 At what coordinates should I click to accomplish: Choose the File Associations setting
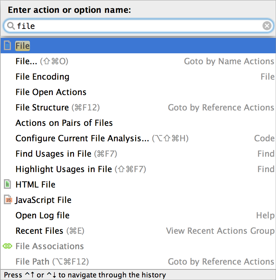coord(50,246)
